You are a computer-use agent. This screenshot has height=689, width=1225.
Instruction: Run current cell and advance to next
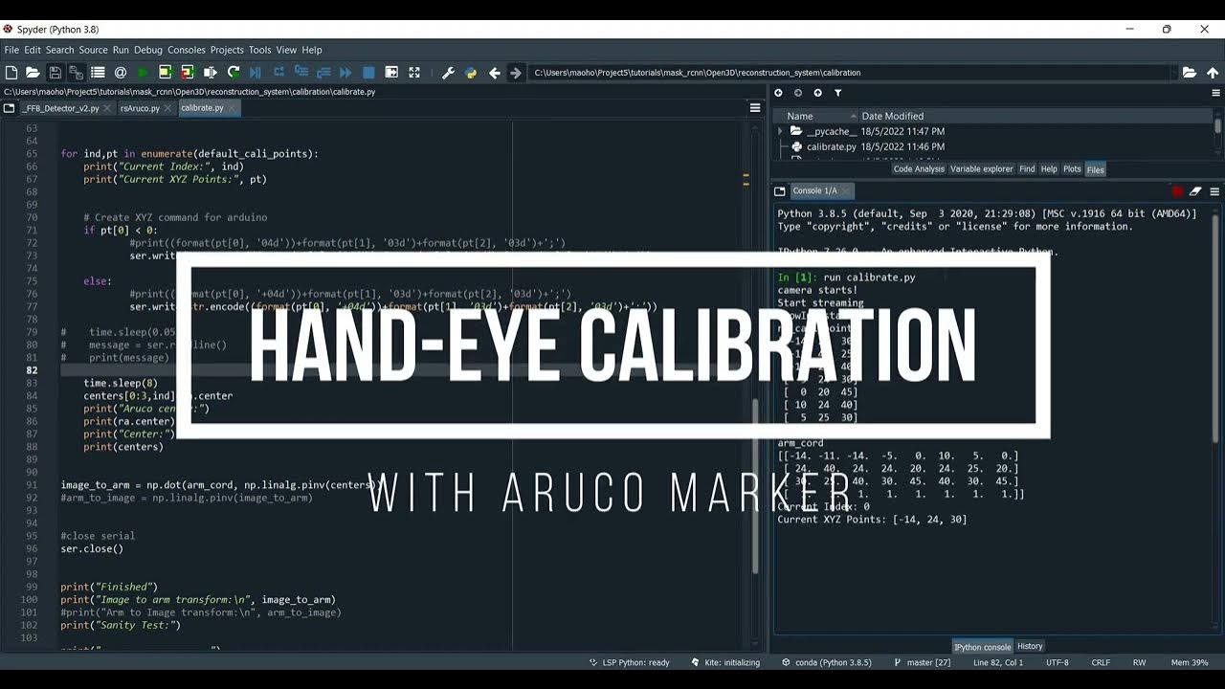[188, 73]
